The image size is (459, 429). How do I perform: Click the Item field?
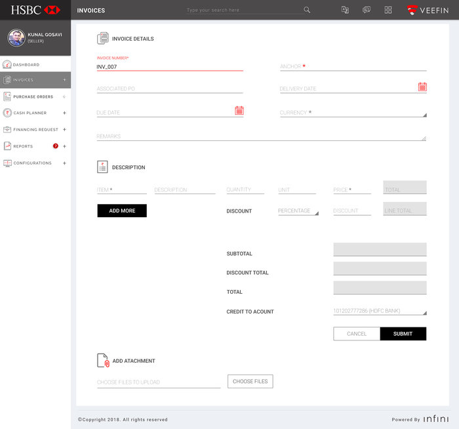122,190
